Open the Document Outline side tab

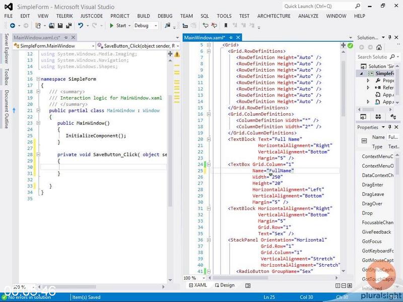click(7, 109)
